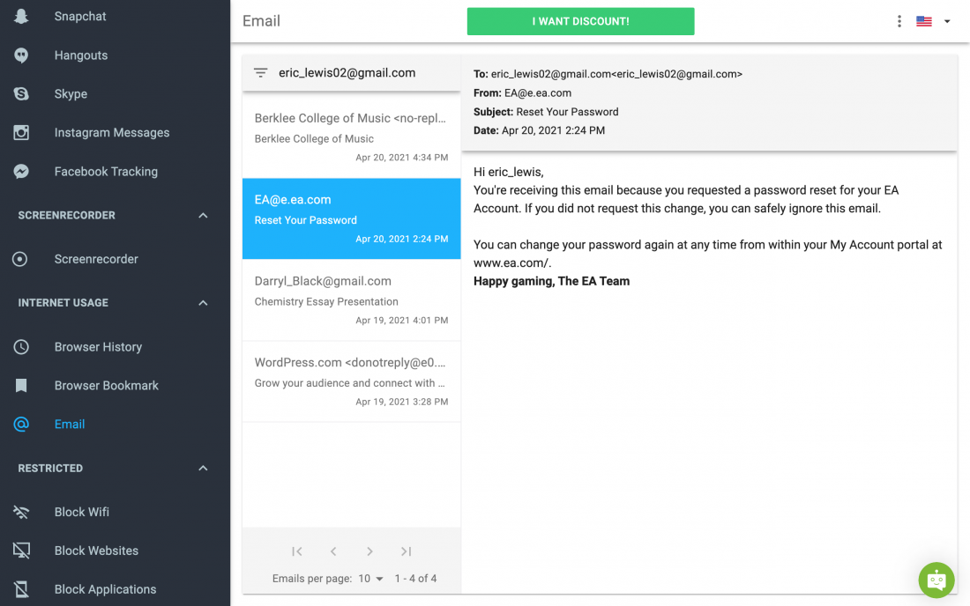Click the Email at-sign icon
The image size is (970, 606).
[21, 425]
